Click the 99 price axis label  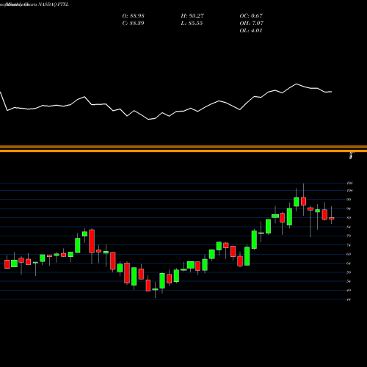pyautogui.click(x=349, y=200)
